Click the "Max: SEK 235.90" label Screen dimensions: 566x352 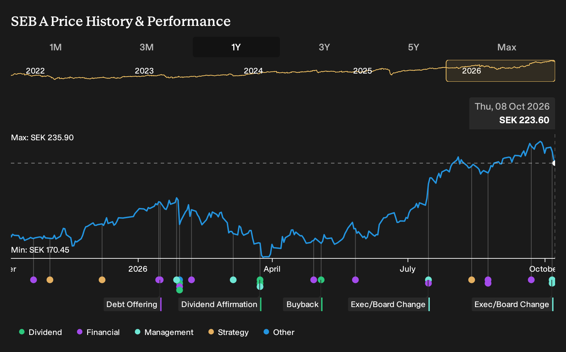click(43, 138)
